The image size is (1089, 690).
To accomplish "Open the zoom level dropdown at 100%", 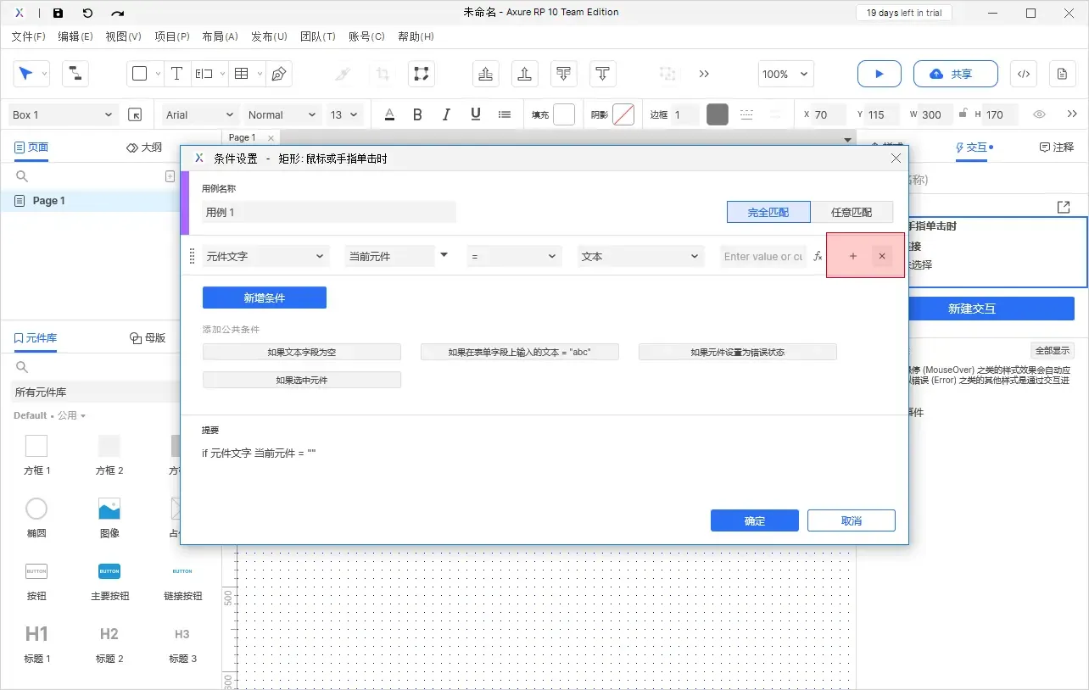I will (x=785, y=74).
